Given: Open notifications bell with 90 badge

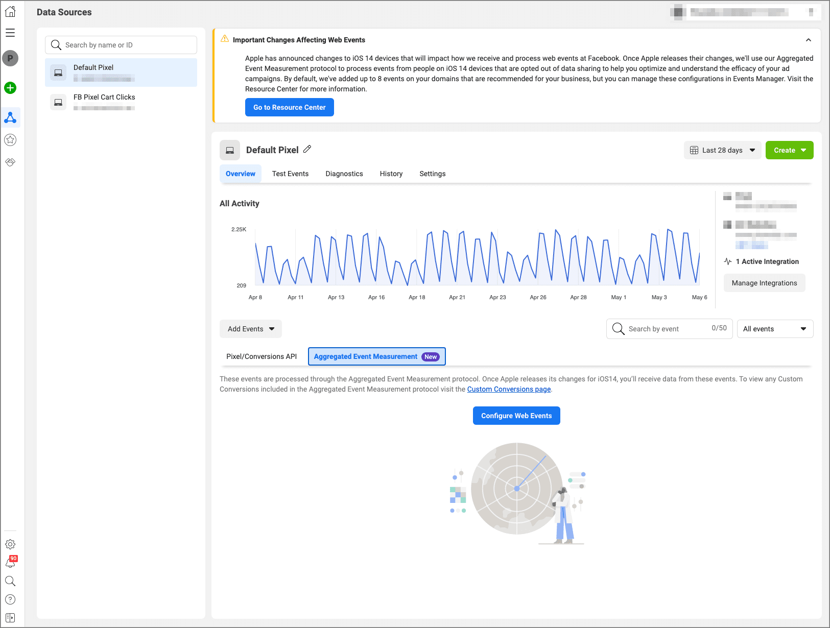Looking at the screenshot, I should tap(10, 563).
